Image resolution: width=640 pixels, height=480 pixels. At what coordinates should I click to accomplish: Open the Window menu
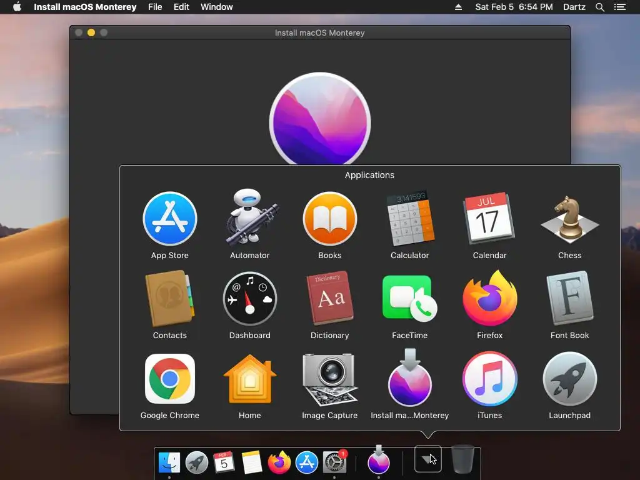[217, 7]
